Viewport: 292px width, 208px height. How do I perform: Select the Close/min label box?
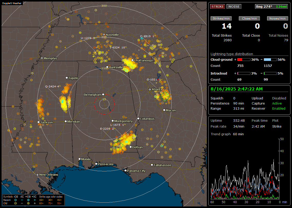click(249, 18)
